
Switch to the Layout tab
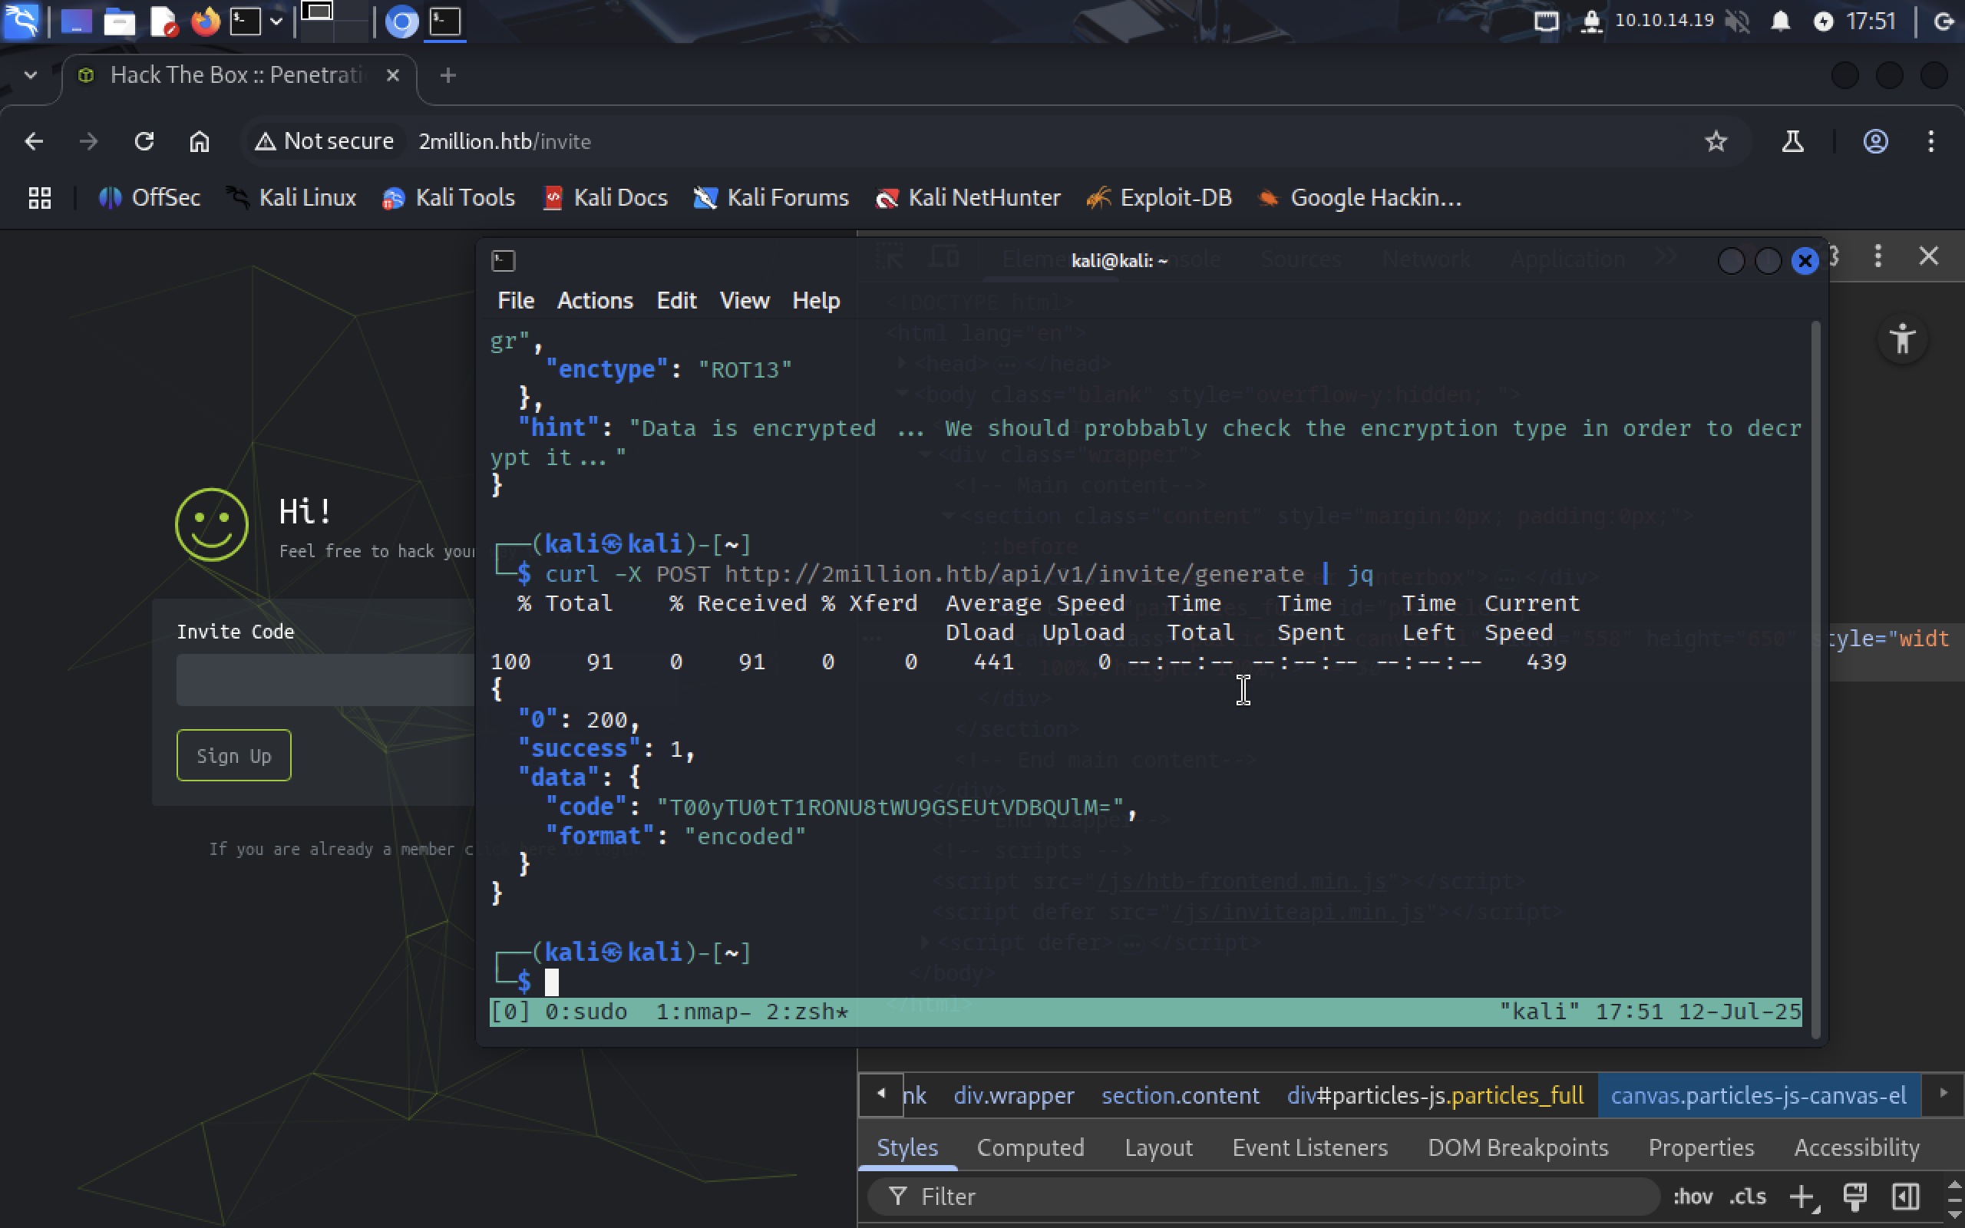1159,1147
